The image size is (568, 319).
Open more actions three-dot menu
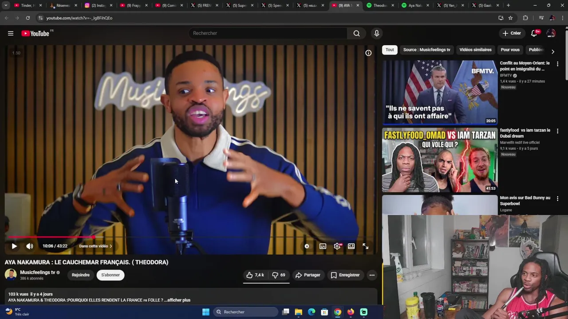(x=372, y=275)
